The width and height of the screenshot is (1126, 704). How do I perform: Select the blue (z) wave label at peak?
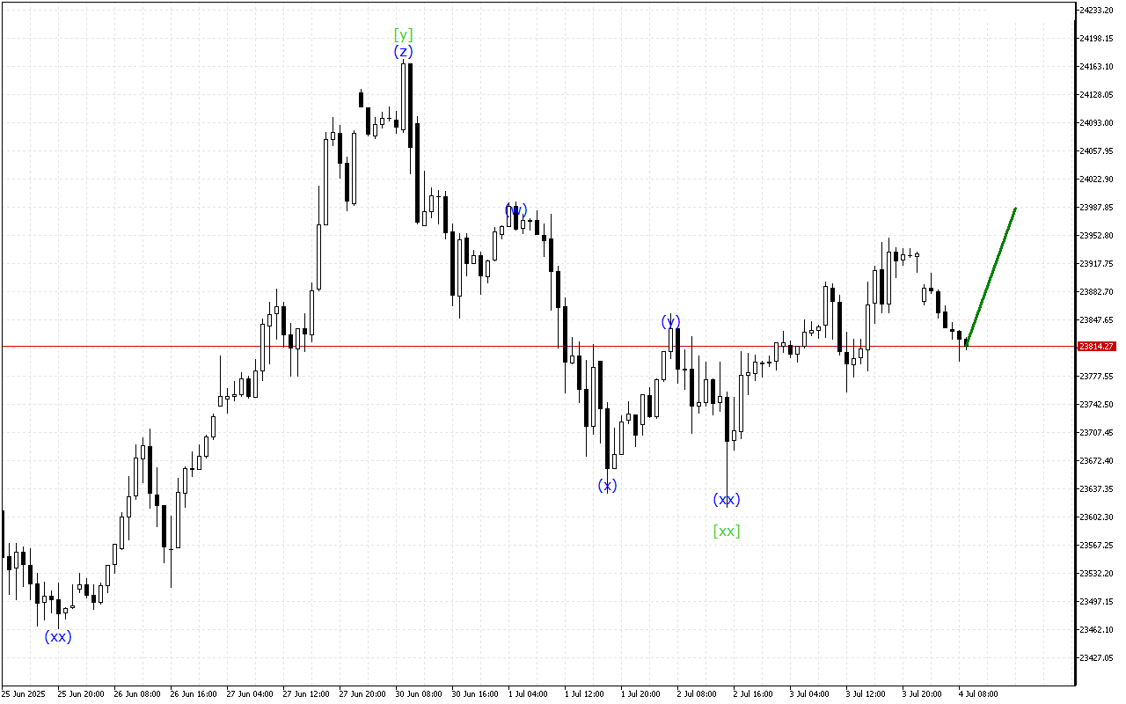coord(403,52)
